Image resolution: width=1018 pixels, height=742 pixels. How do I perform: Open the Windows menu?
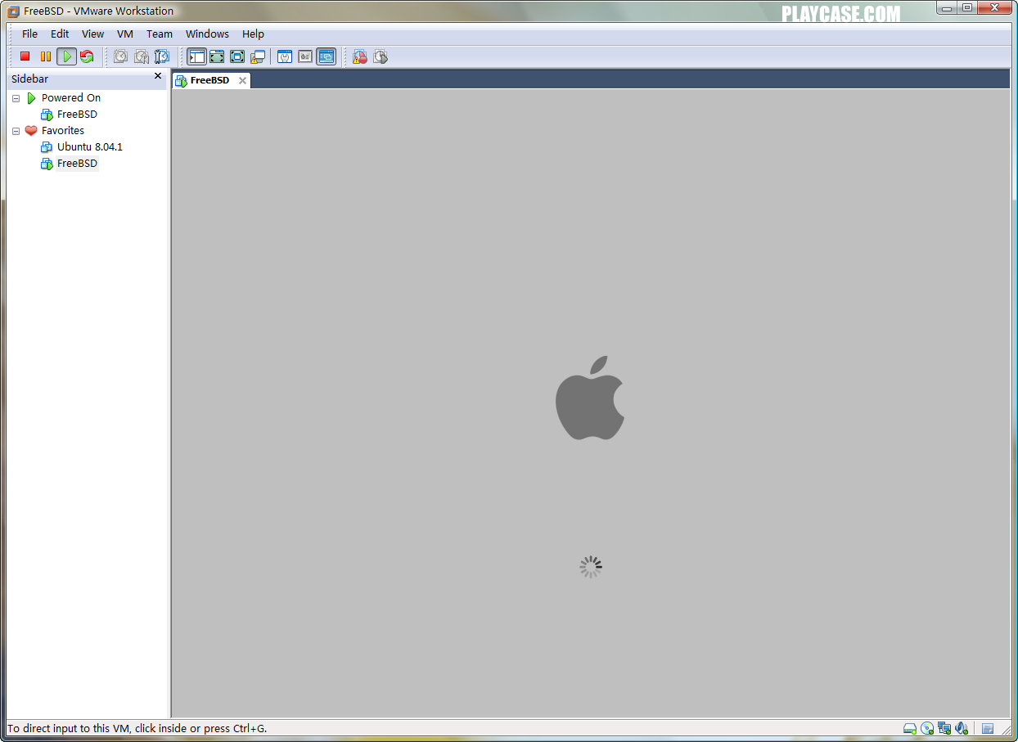point(207,34)
